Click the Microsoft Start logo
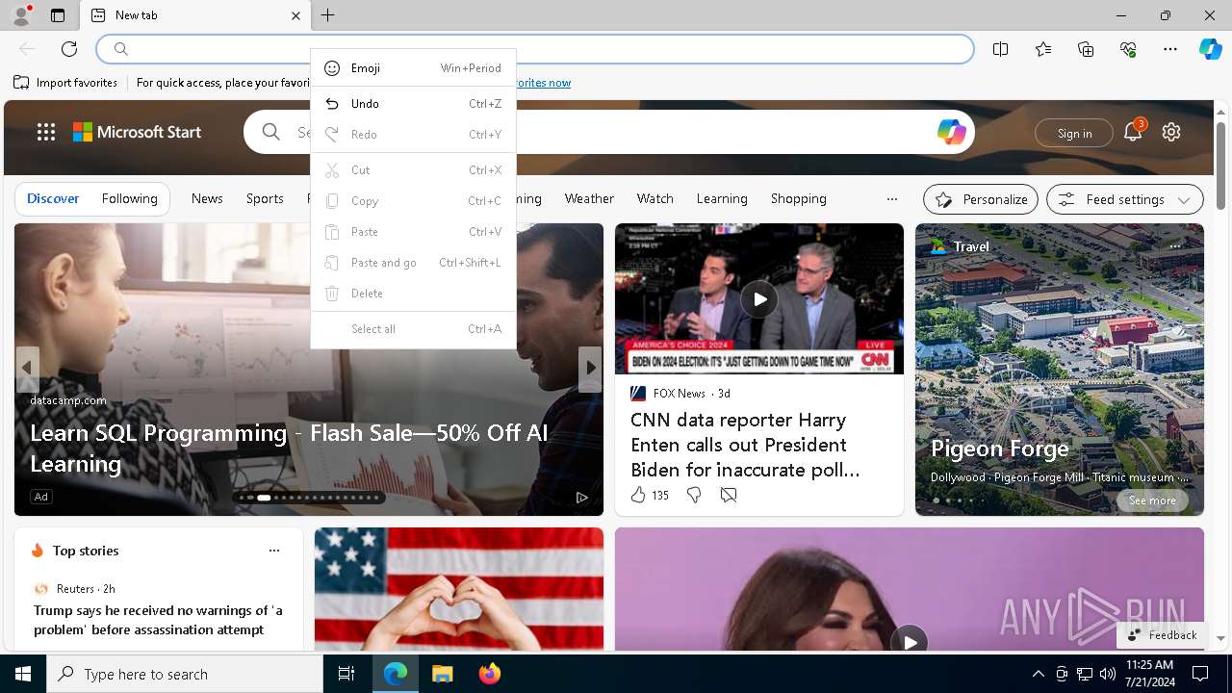Image resolution: width=1232 pixels, height=693 pixels. (x=138, y=133)
